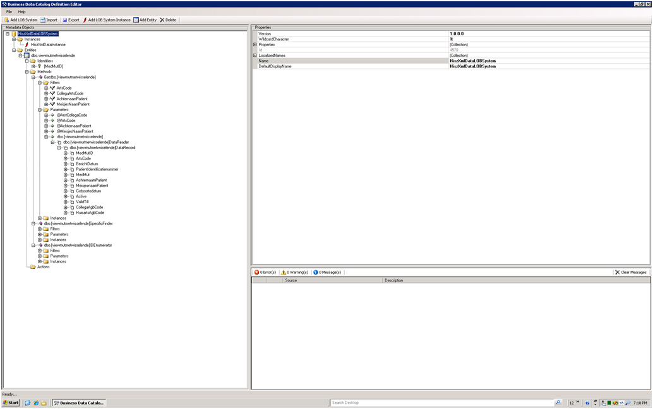This screenshot has height=409, width=653.
Task: Click the type descriptor icon of Geboortedatum
Action: (x=72, y=191)
